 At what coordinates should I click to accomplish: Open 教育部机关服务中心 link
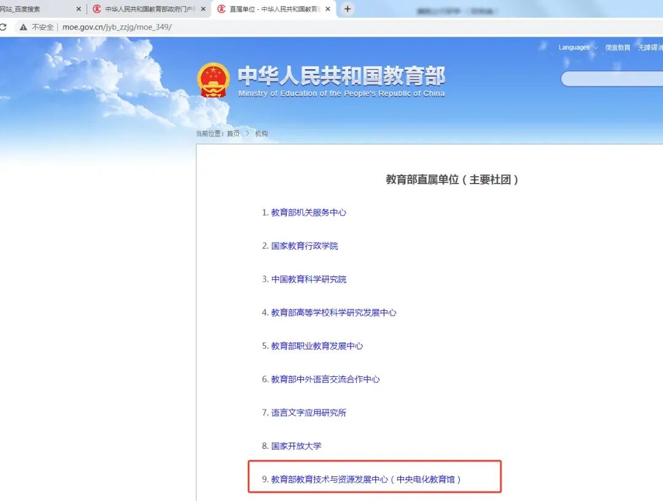point(308,212)
